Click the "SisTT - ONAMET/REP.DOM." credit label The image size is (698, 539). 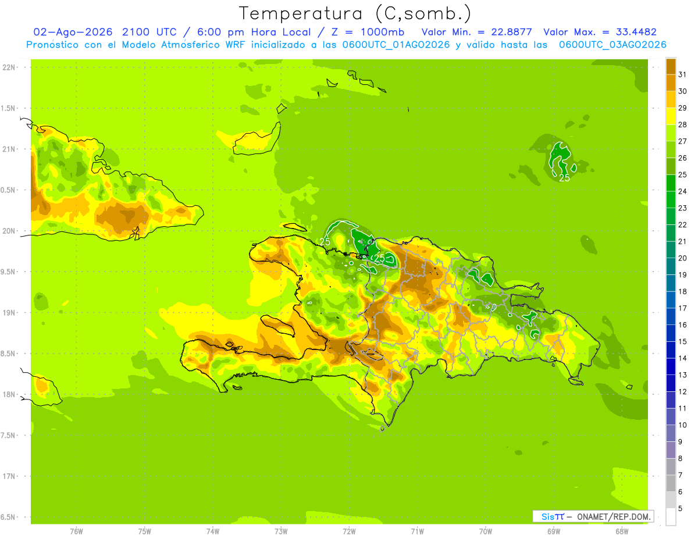point(593,516)
